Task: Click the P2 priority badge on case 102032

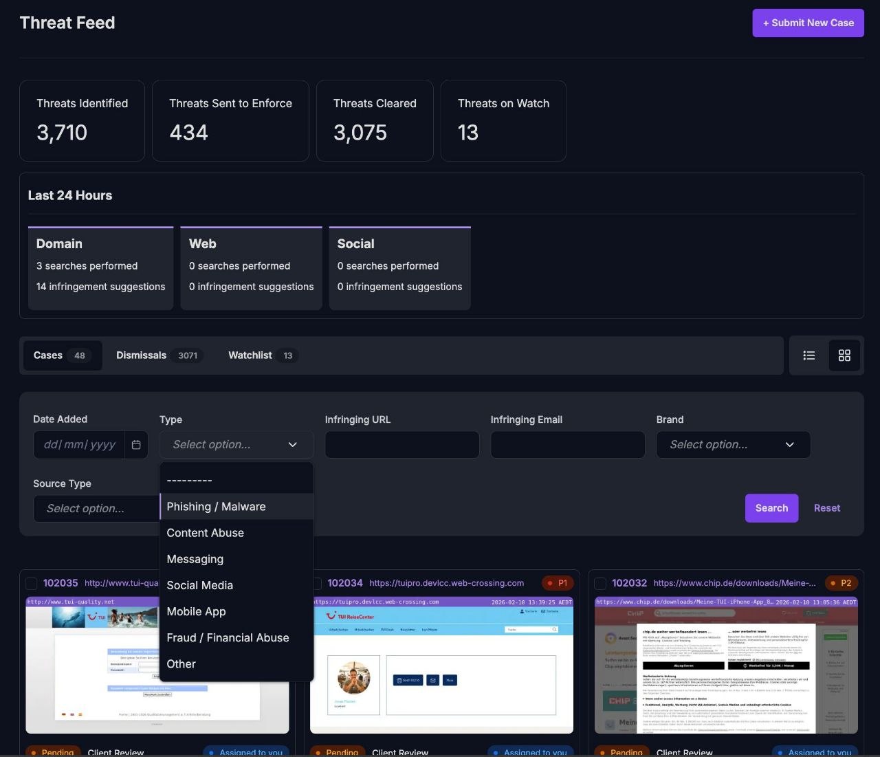Action: [x=841, y=583]
